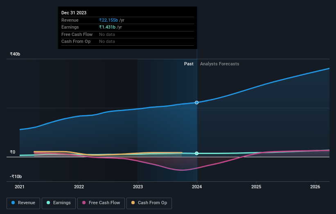Click the 2021 x-axis label
The width and height of the screenshot is (336, 214).
(x=20, y=187)
